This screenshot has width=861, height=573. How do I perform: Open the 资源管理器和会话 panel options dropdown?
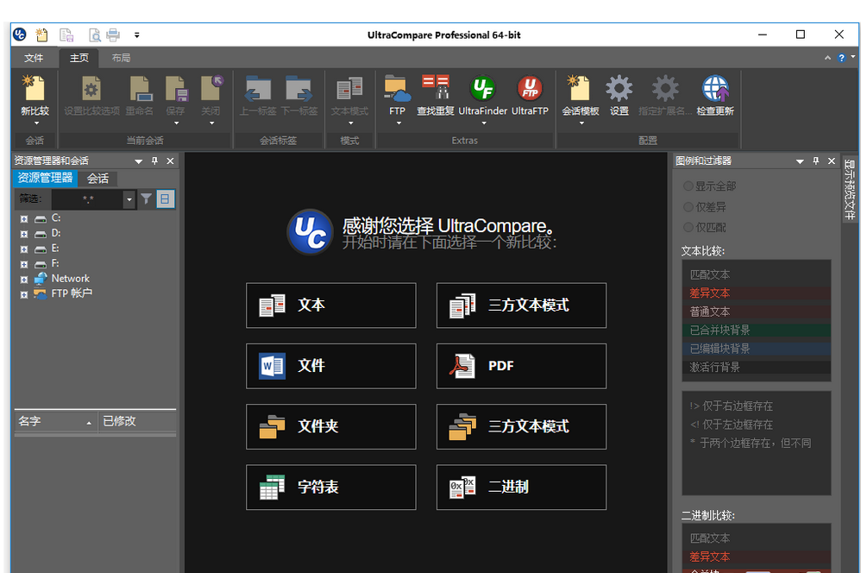[x=138, y=161]
